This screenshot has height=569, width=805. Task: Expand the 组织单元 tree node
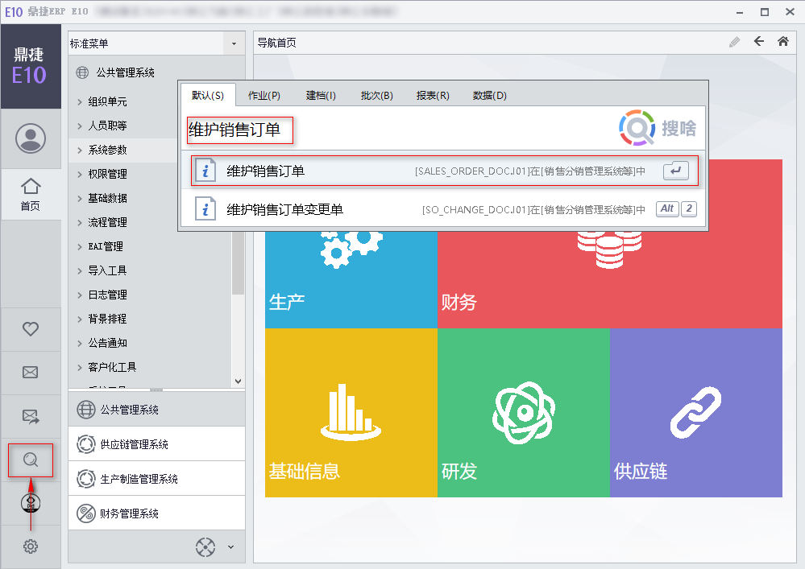pyautogui.click(x=80, y=102)
